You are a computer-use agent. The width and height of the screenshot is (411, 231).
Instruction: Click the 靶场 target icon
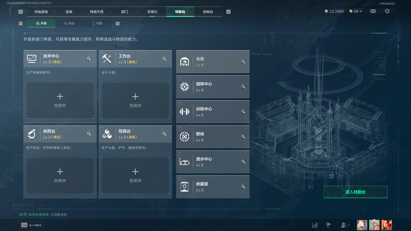(x=185, y=136)
